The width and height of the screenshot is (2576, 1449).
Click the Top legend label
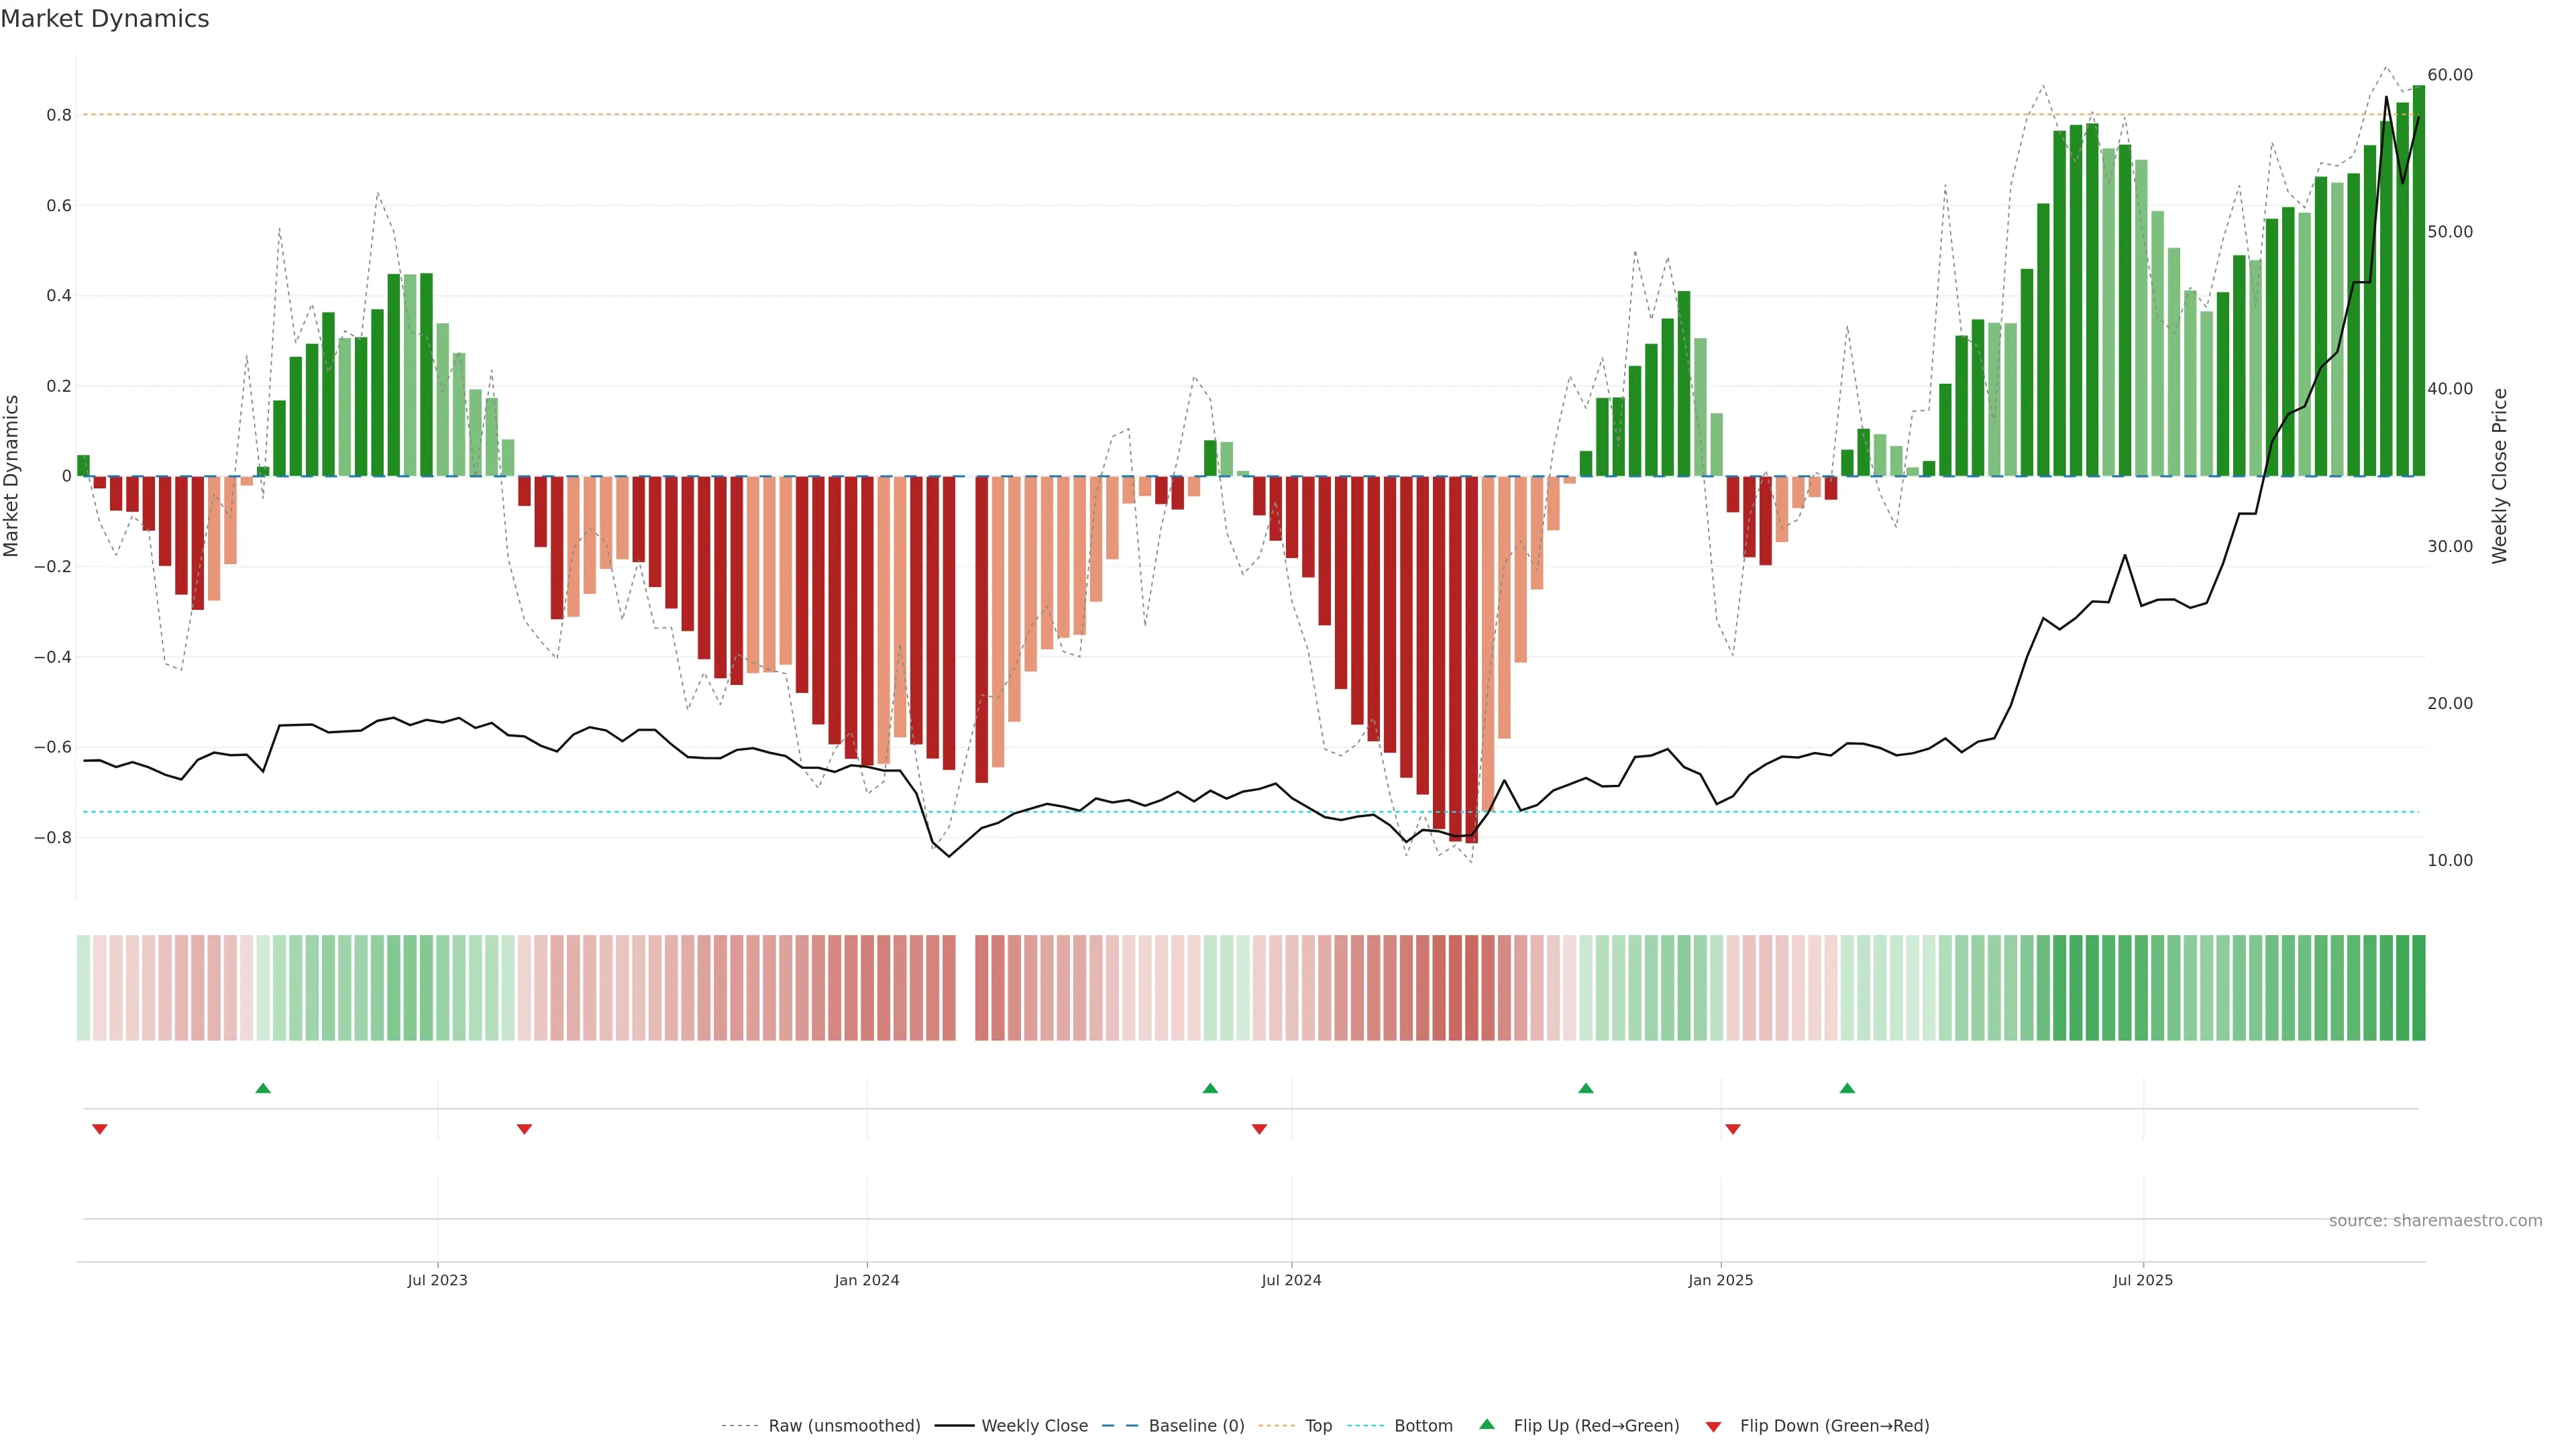click(1318, 1426)
